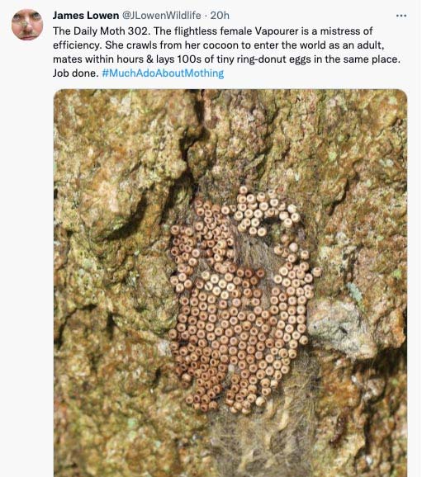Open the @JLowenWildlife handle
This screenshot has width=422, height=477.
click(161, 15)
